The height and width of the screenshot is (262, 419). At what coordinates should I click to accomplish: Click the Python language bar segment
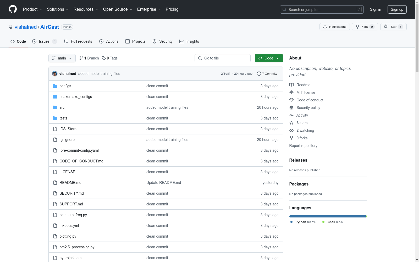[x=328, y=216]
